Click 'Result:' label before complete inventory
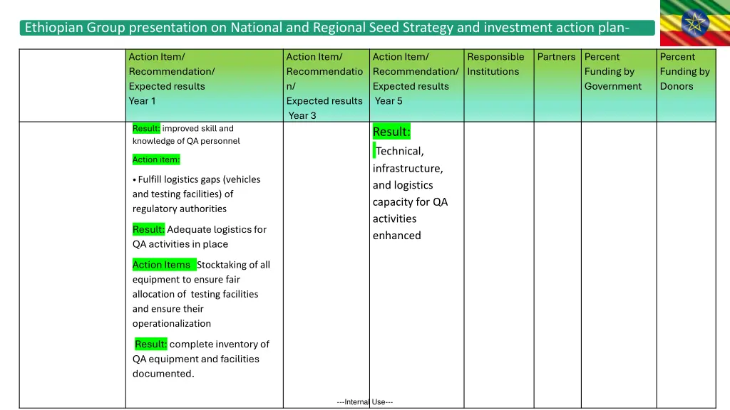Image resolution: width=730 pixels, height=410 pixels. tap(150, 344)
